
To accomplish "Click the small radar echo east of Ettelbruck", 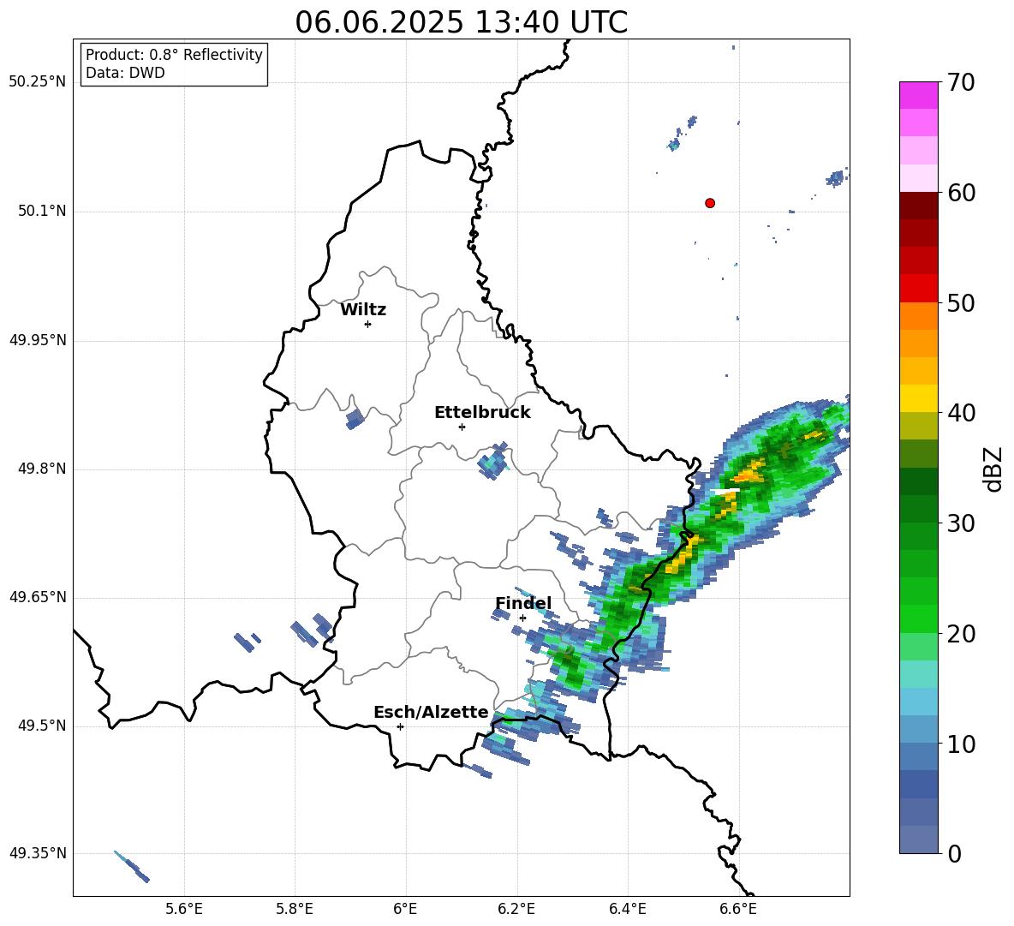I will (x=494, y=460).
